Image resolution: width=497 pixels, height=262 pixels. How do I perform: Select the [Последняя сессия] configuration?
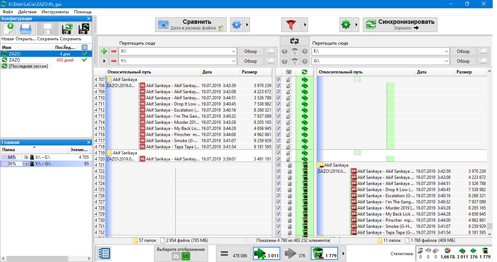pyautogui.click(x=46, y=66)
